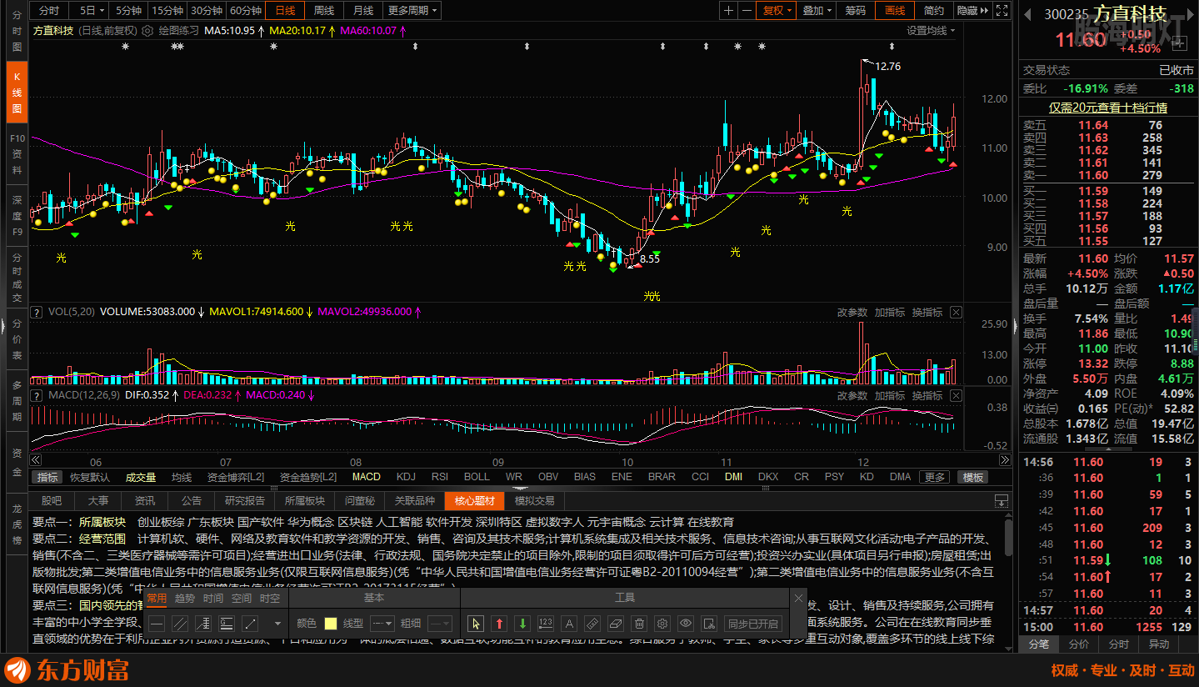Open the yellow 颜色 color swatch
Screen dimensions: 1199x687
(330, 623)
